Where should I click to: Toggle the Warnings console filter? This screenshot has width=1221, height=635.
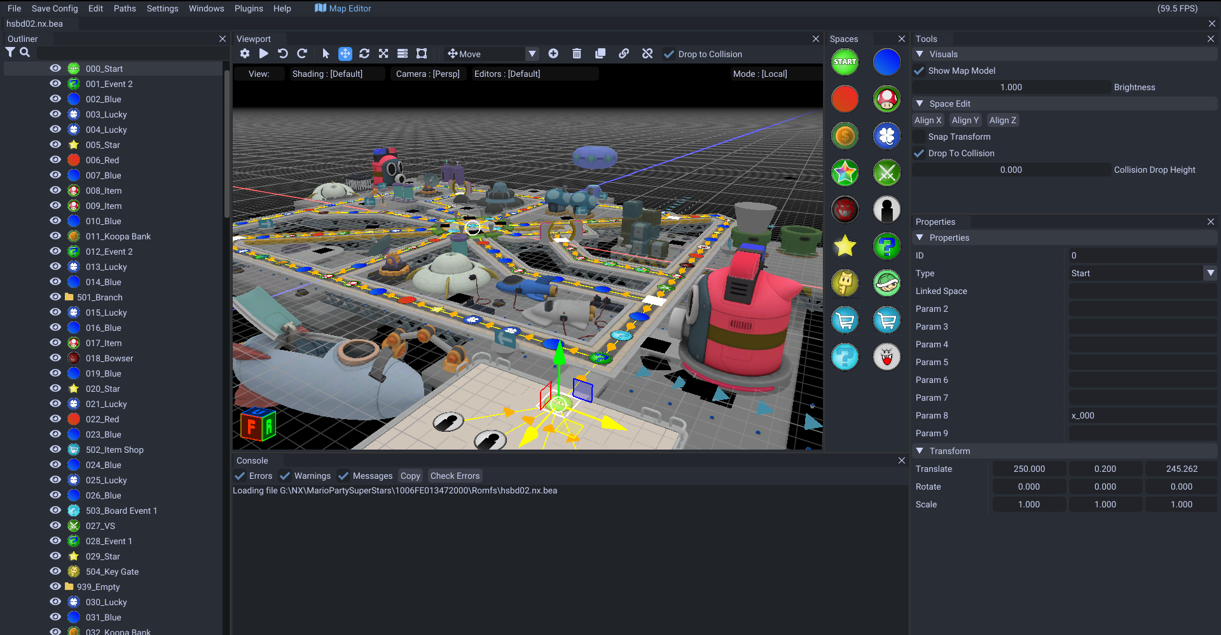tap(285, 476)
